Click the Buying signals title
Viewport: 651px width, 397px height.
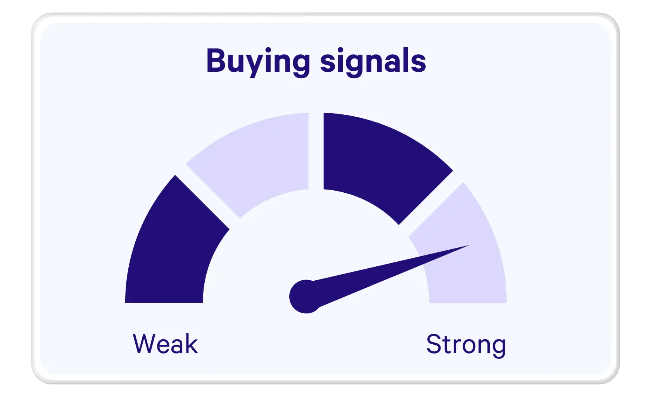(316, 61)
